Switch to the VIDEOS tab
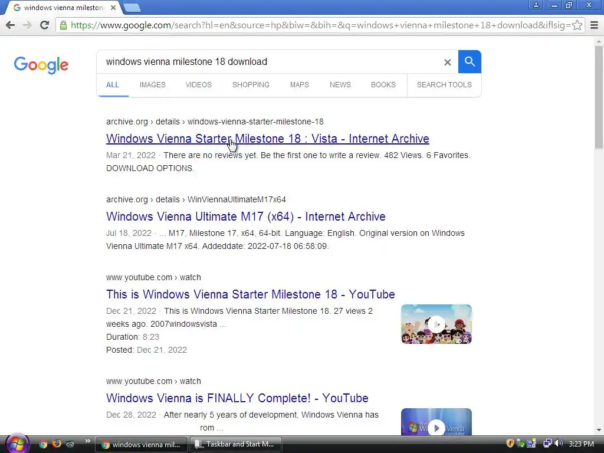The image size is (604, 453). [198, 85]
